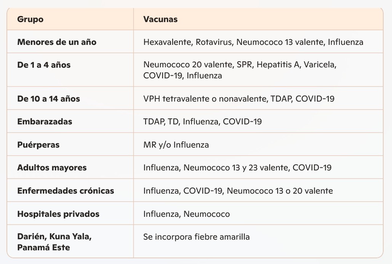Select the Darién, Kuna Yala, Panamá Este cell
392x264 pixels.
[54, 242]
